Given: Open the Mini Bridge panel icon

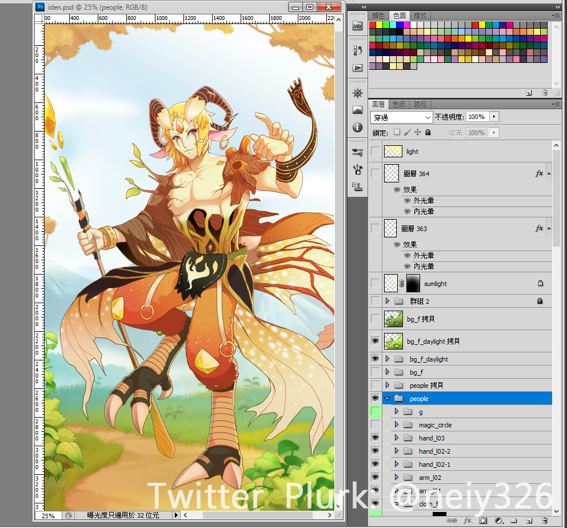Looking at the screenshot, I should point(358,26).
